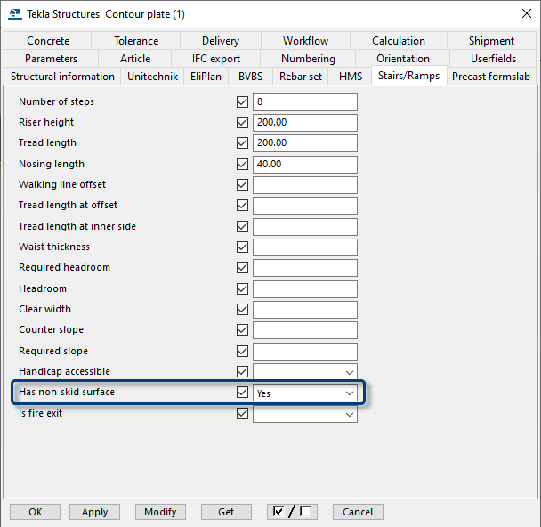The width and height of the screenshot is (541, 527).
Task: Toggle the Riser height checkbox
Action: click(x=242, y=122)
